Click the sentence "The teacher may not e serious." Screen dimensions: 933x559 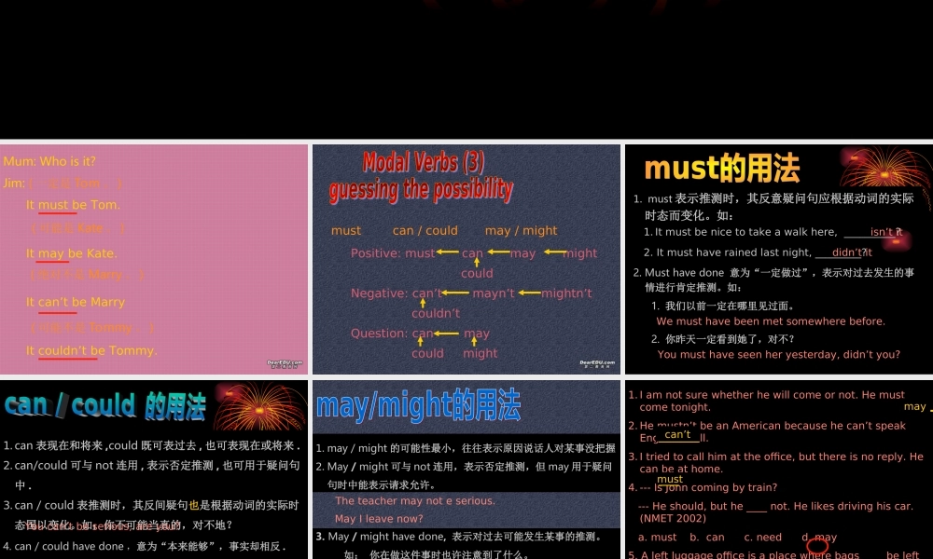(415, 501)
